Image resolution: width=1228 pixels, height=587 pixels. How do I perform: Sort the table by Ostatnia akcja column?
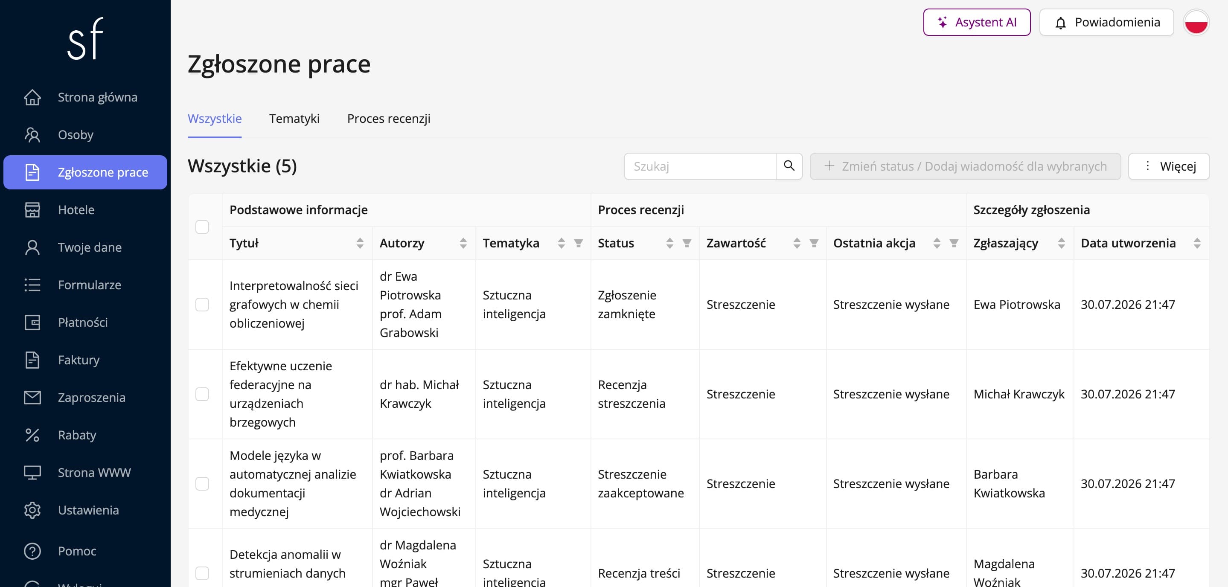(x=937, y=244)
